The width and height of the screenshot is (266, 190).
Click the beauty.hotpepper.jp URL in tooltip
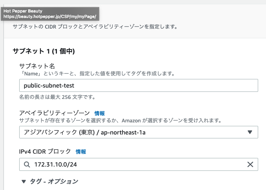[x=49, y=17]
